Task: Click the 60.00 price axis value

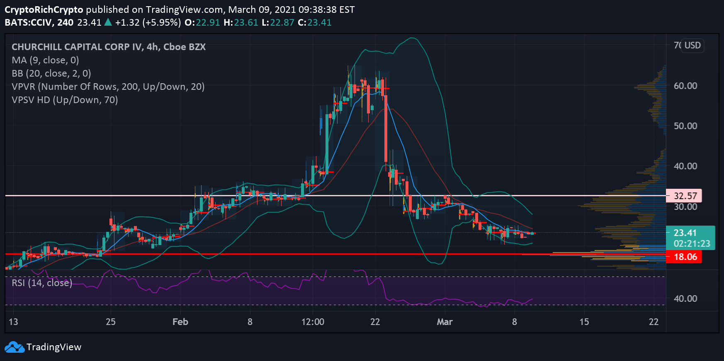Action: [x=685, y=86]
